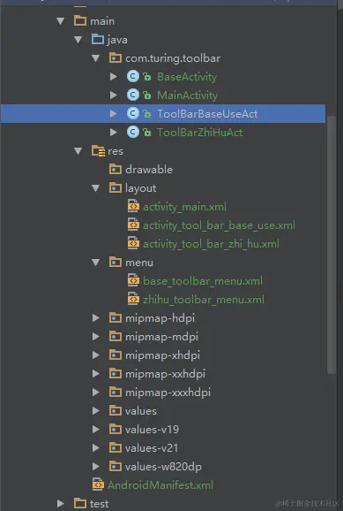Collapse the res folder arrow
Screen dimensions: 343x511
pos(78,151)
